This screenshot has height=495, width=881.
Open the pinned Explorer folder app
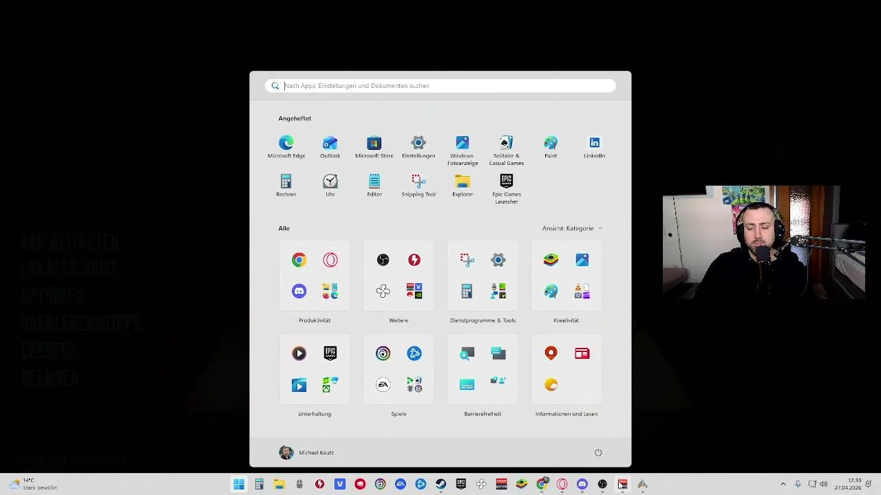click(463, 186)
